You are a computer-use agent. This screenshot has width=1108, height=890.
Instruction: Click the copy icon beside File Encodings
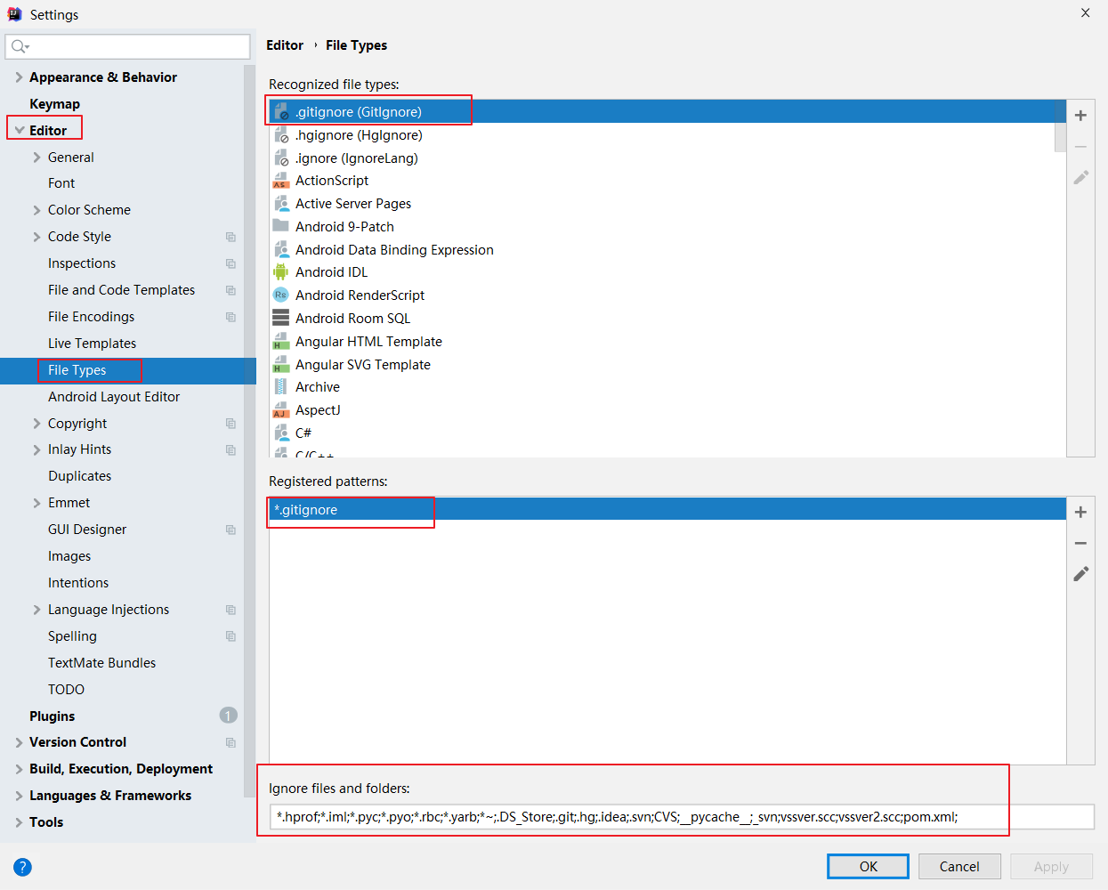point(230,317)
